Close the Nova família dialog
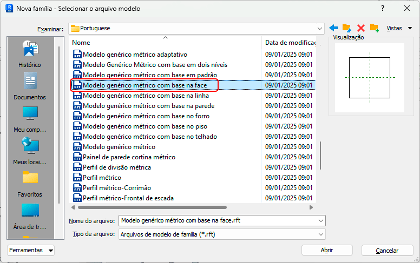The image size is (420, 263). pos(407,8)
